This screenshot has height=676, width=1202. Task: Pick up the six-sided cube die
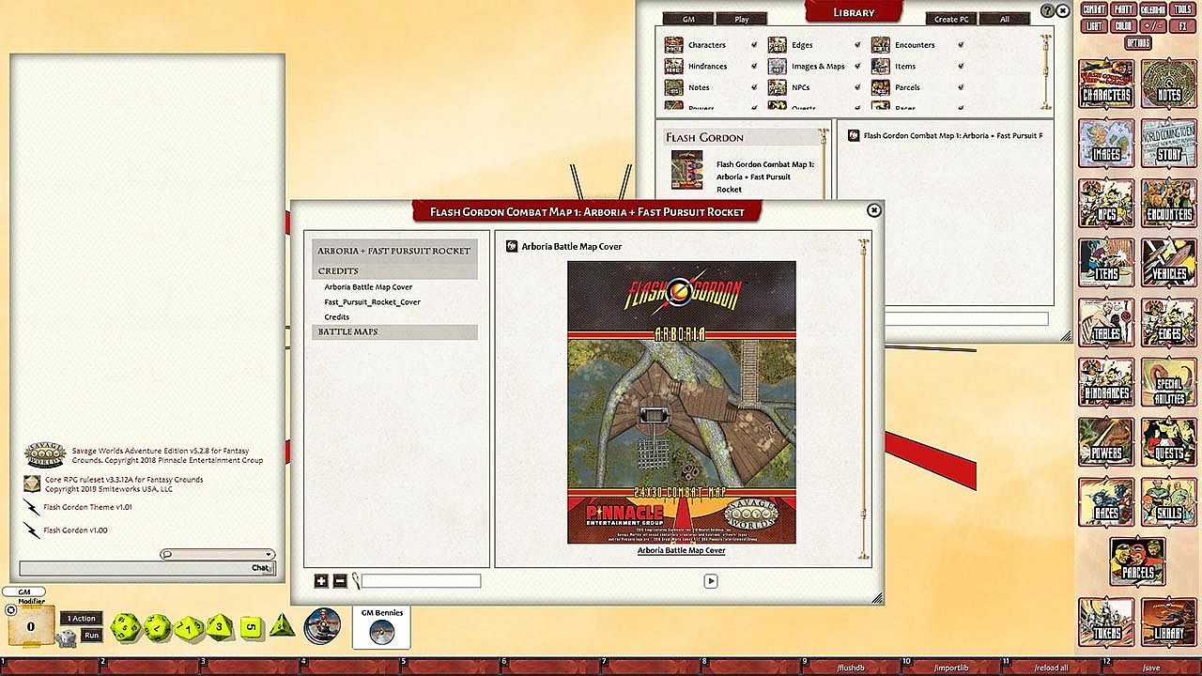point(251,627)
